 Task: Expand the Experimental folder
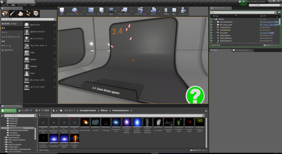point(4,137)
